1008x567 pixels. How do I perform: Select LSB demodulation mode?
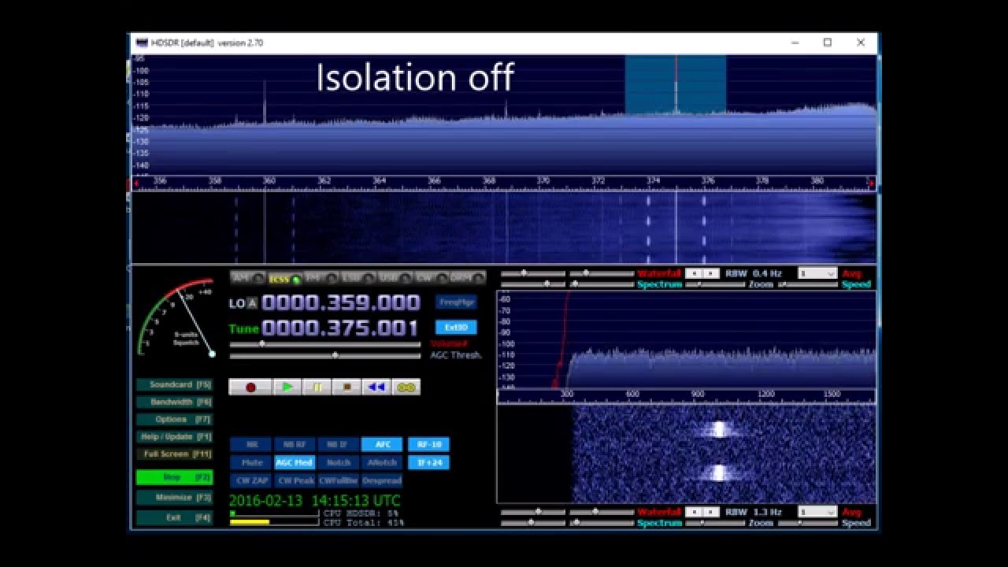pyautogui.click(x=358, y=278)
